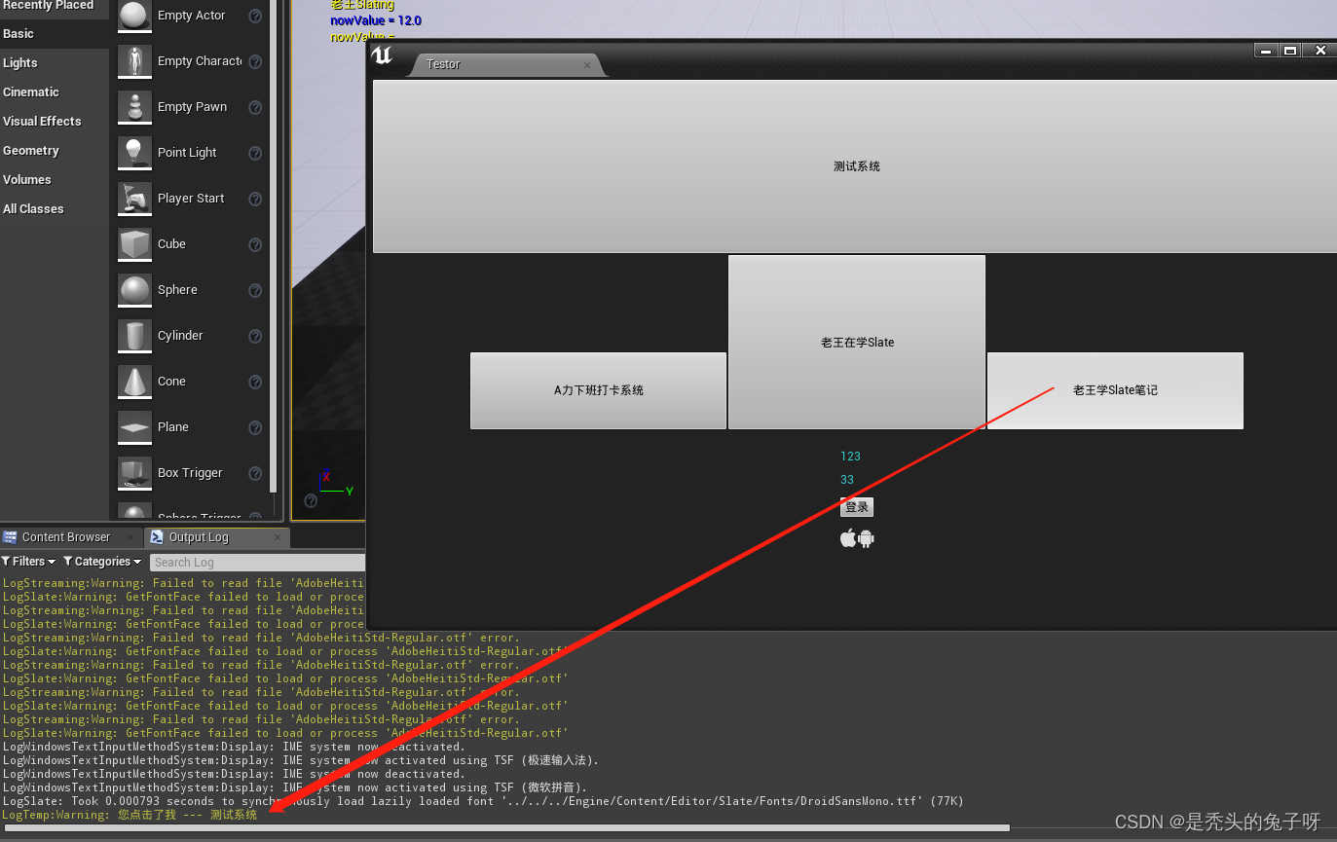1337x842 pixels.
Task: Open the Lights category
Action: (54, 63)
